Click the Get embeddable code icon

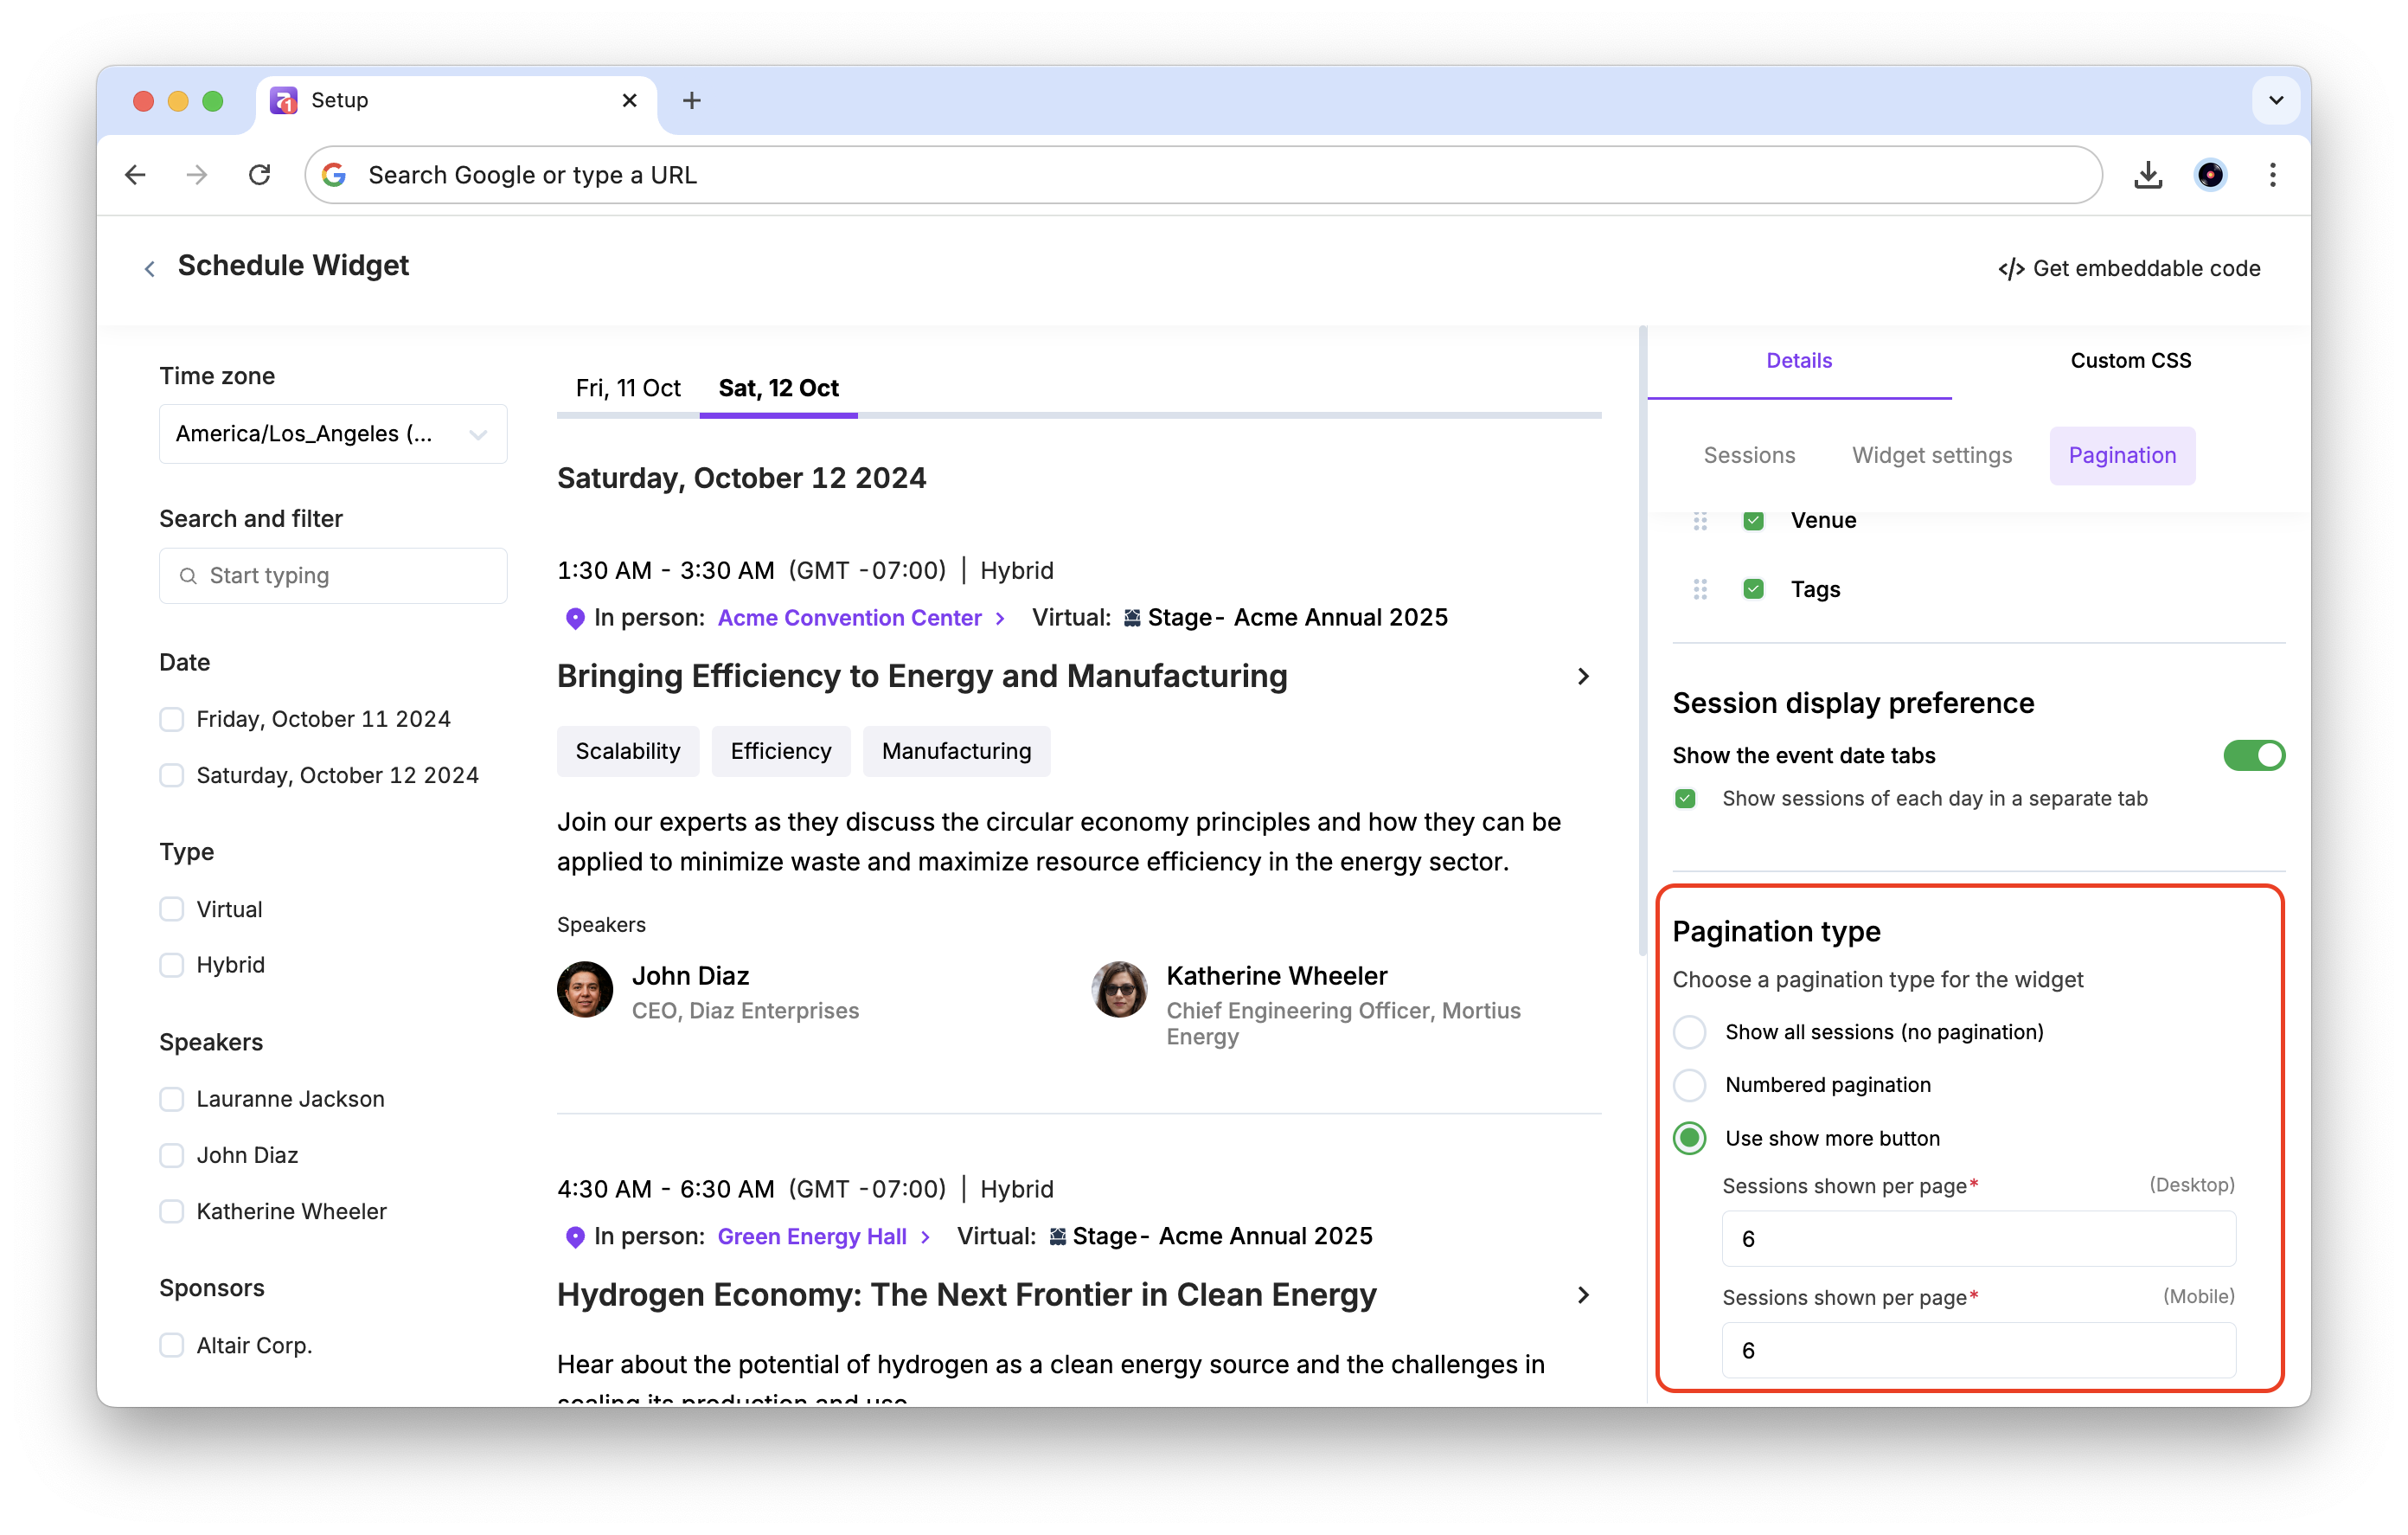tap(2011, 268)
